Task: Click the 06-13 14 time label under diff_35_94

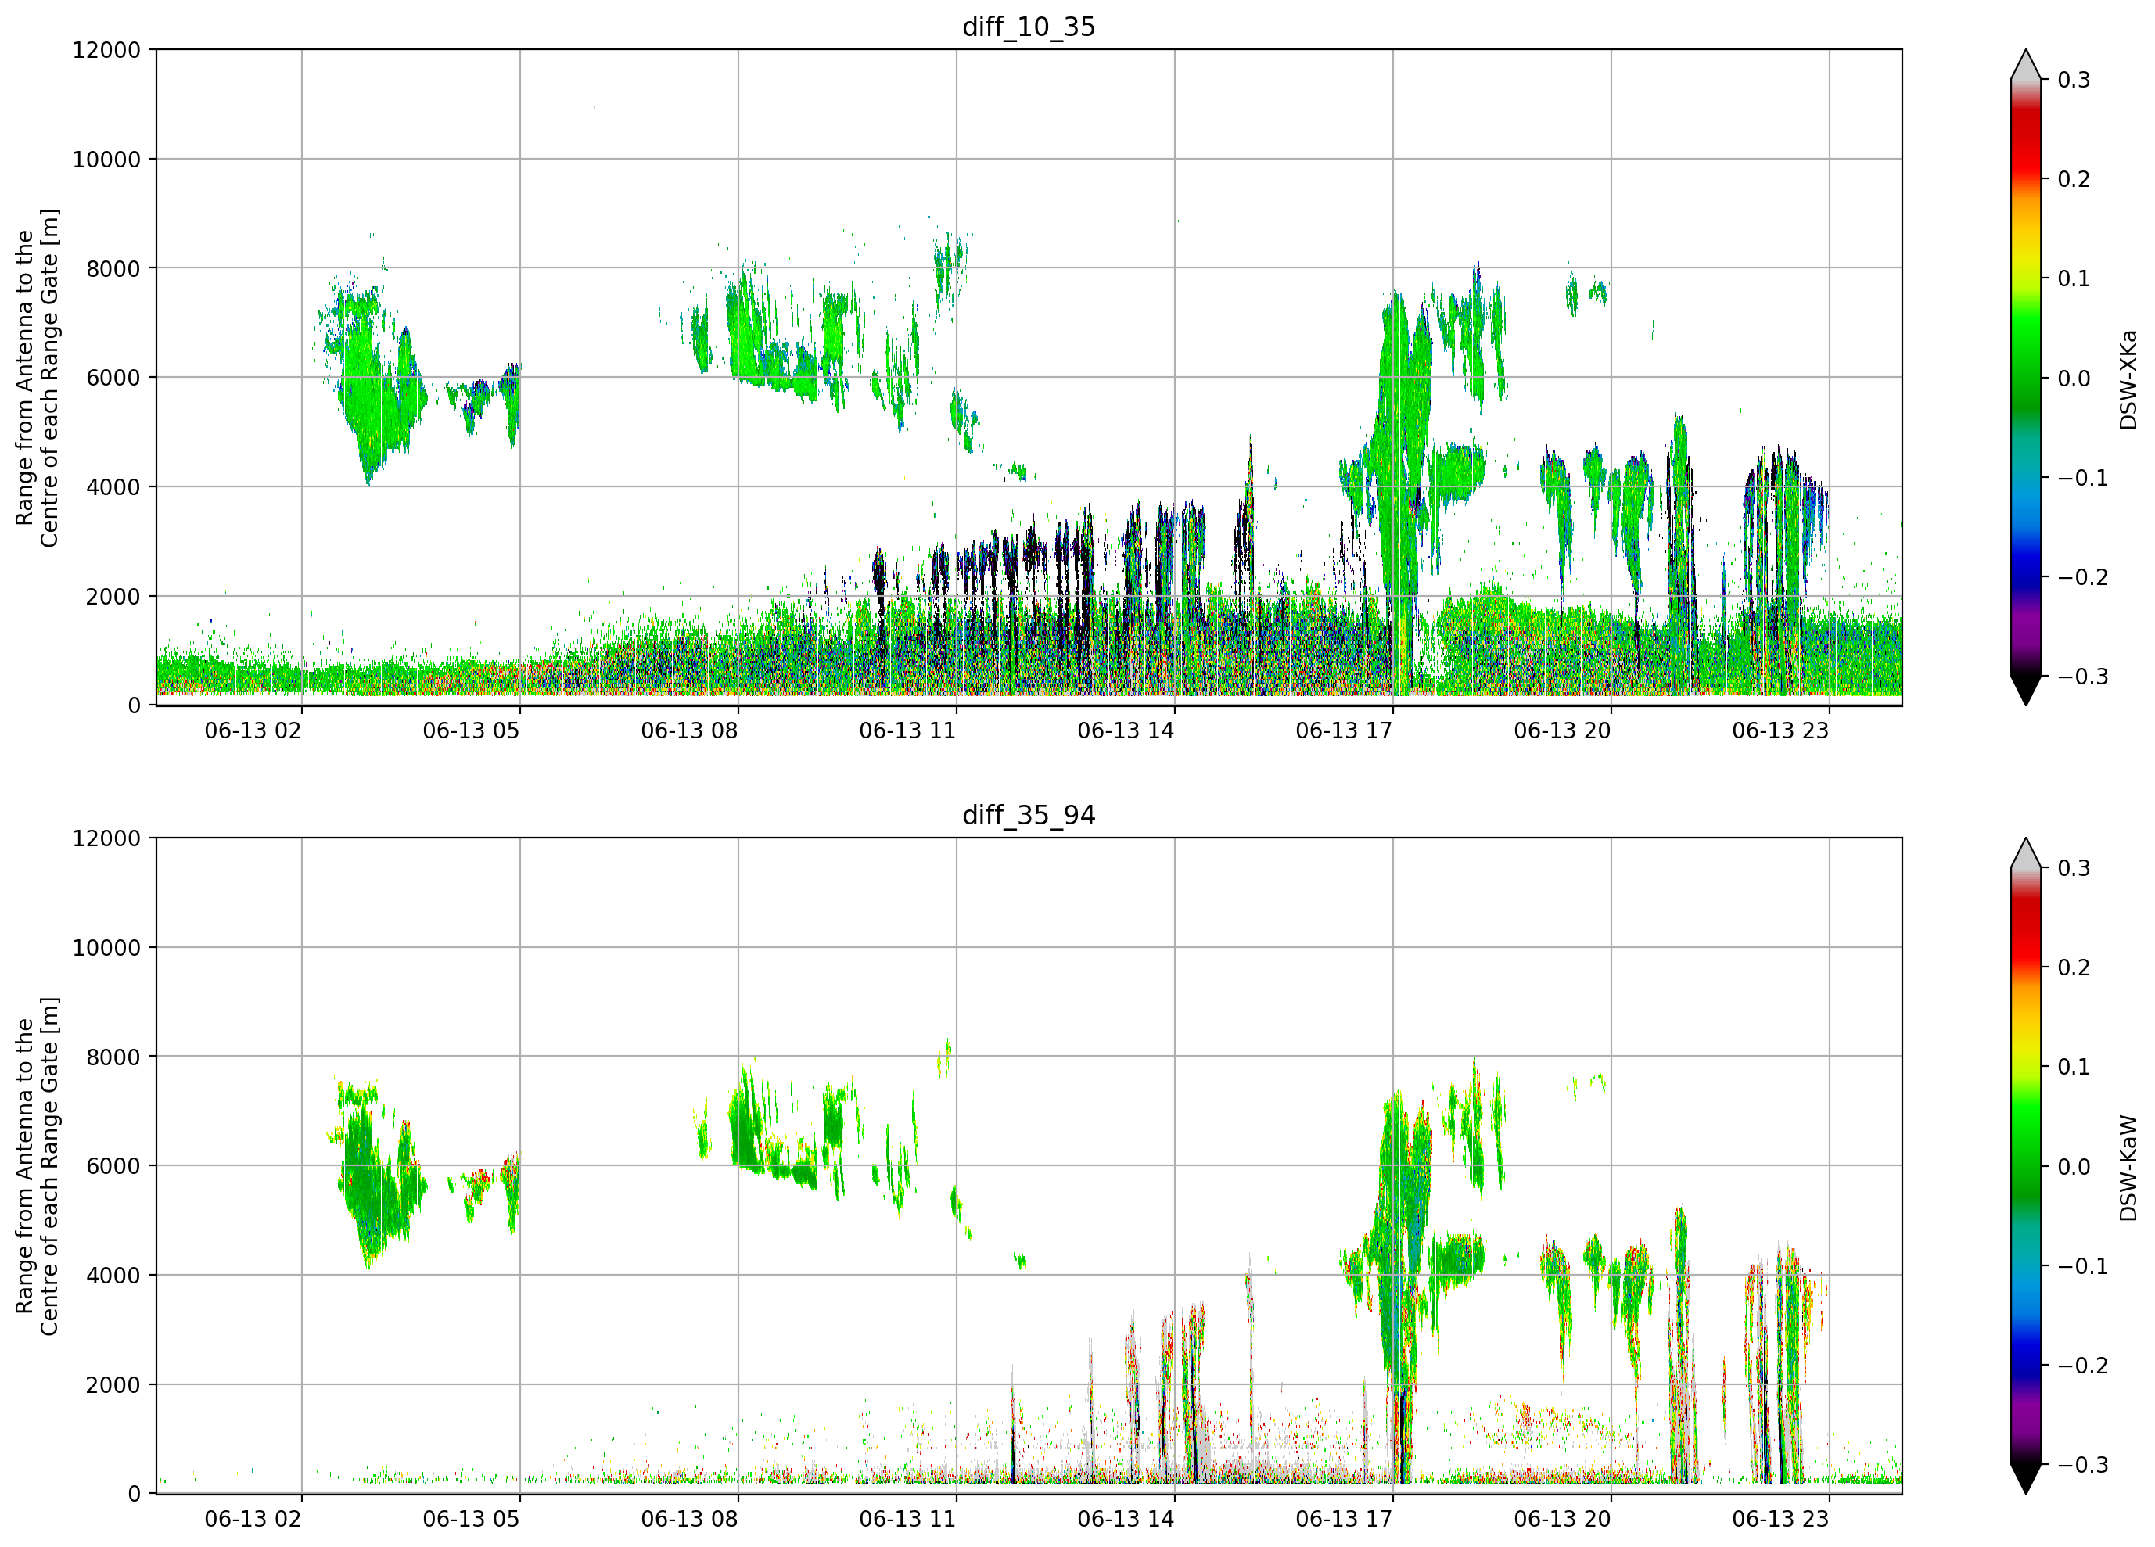Action: (x=1126, y=1520)
